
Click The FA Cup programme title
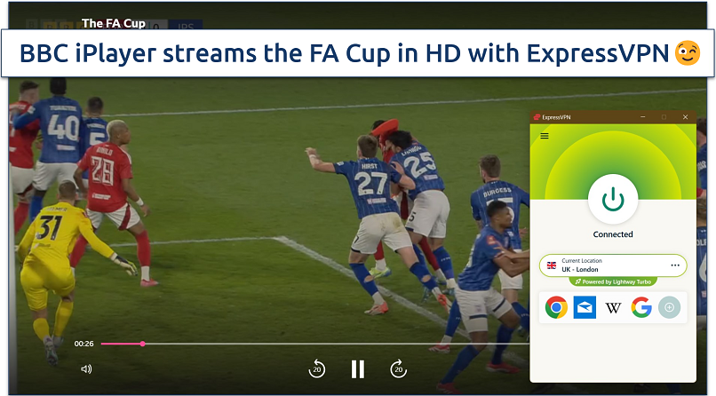coord(113,23)
